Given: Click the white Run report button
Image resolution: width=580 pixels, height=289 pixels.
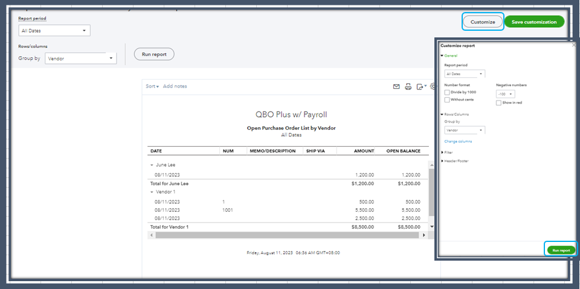Looking at the screenshot, I should click(154, 54).
